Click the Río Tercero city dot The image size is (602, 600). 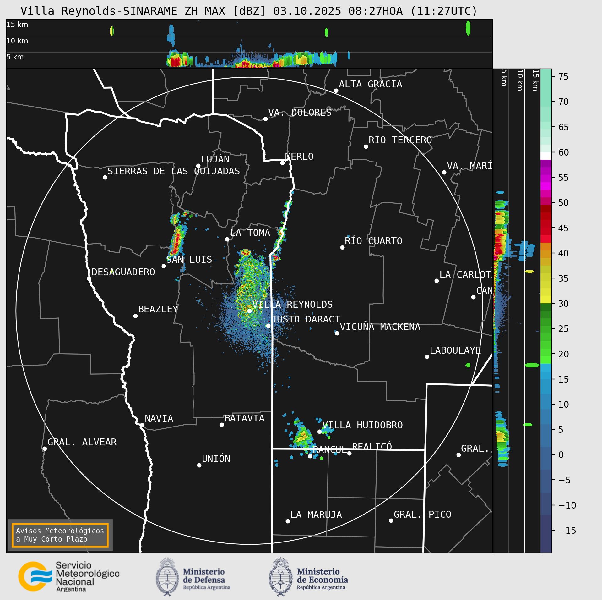click(x=366, y=146)
